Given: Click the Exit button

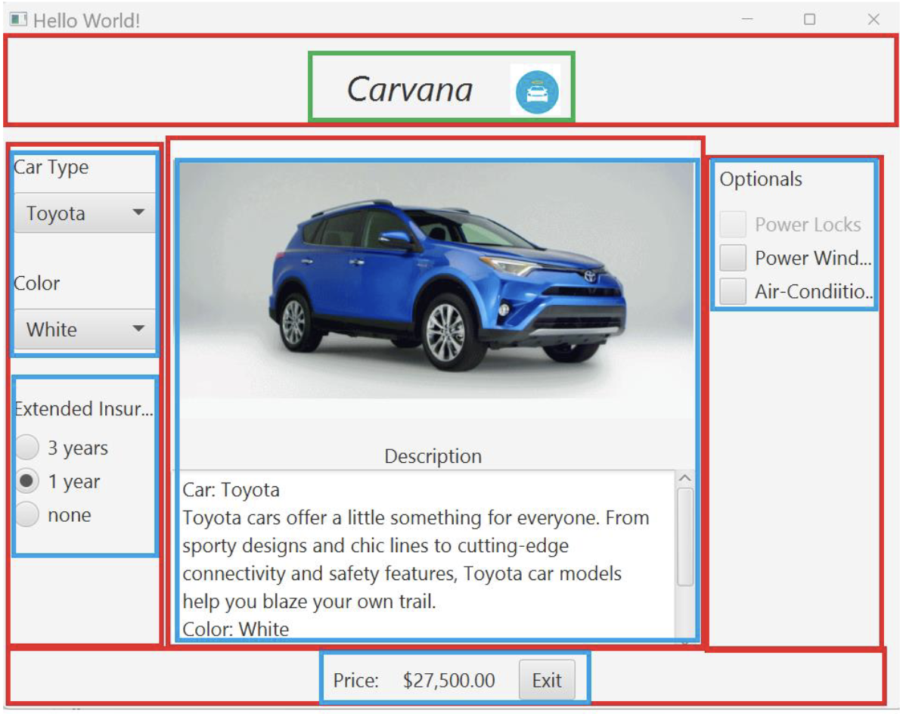Looking at the screenshot, I should (x=546, y=680).
